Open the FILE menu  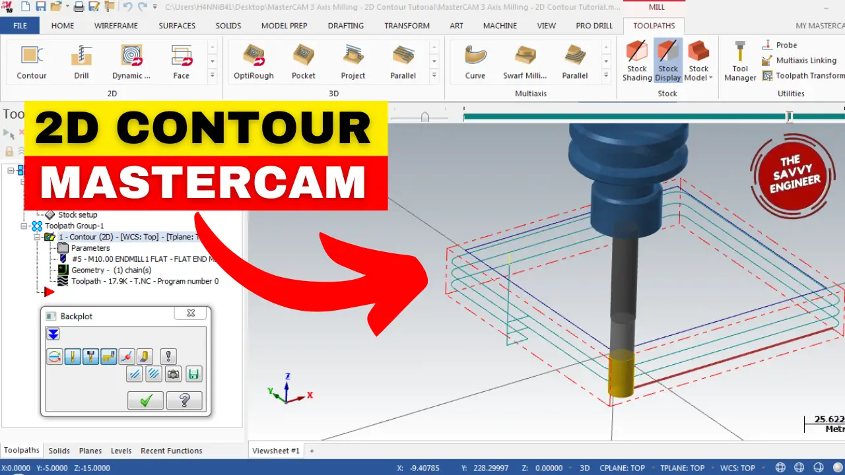(20, 26)
